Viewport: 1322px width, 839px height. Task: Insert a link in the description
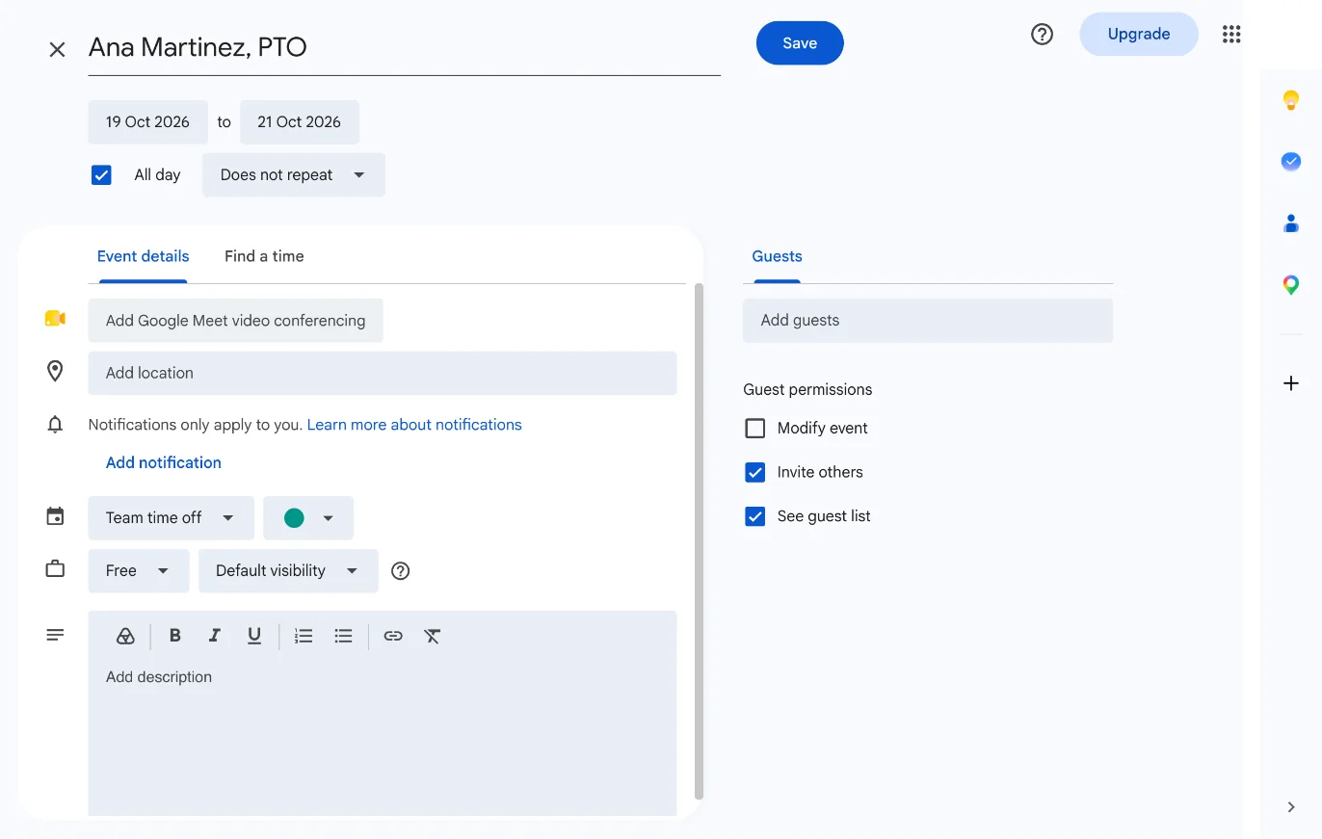point(393,636)
